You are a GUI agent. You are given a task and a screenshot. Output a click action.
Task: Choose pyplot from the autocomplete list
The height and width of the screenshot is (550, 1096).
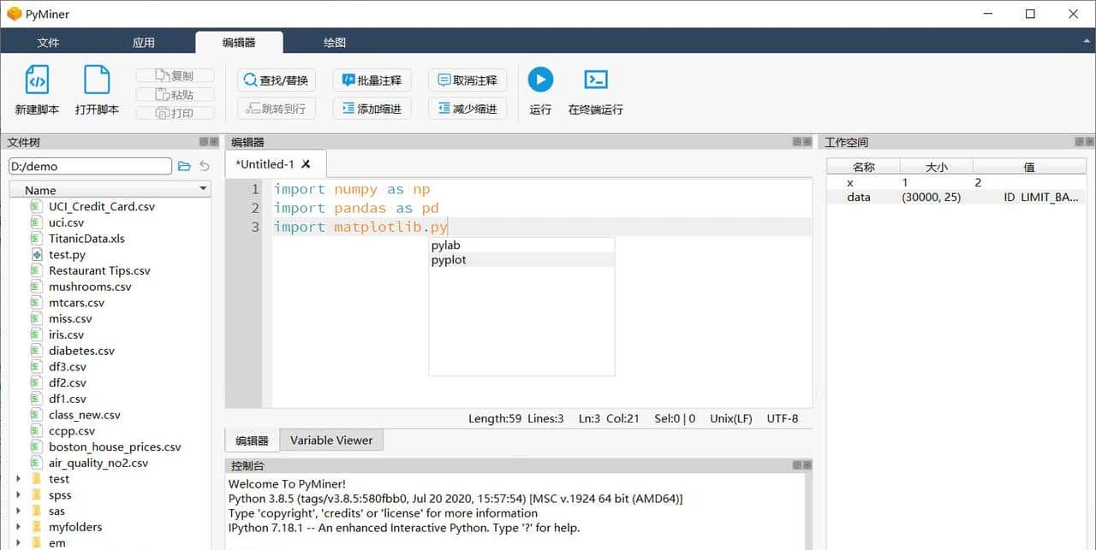448,260
